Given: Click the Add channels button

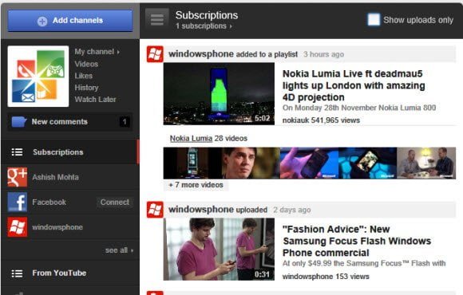Looking at the screenshot, I should (x=70, y=21).
